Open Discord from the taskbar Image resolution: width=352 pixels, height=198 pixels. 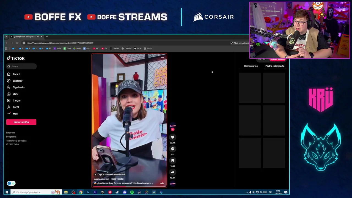tap(125, 192)
